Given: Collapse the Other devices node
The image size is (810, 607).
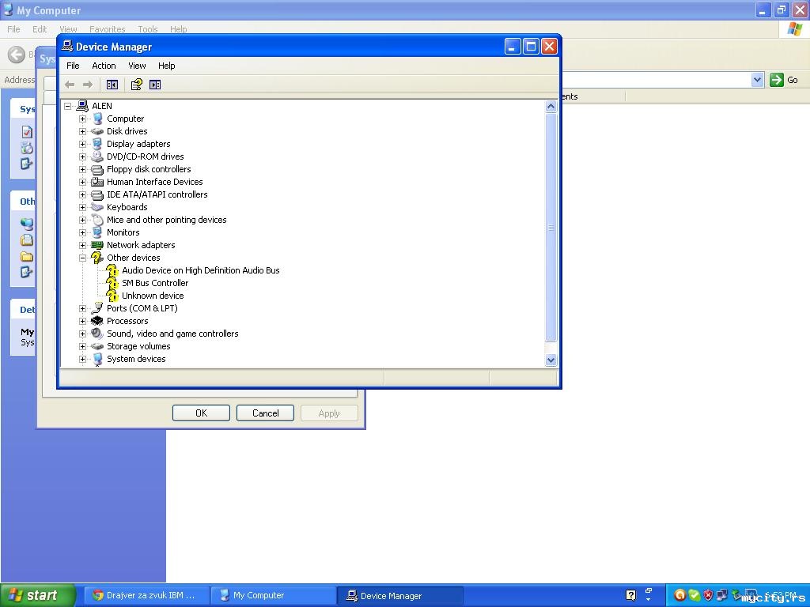Looking at the screenshot, I should [x=82, y=258].
